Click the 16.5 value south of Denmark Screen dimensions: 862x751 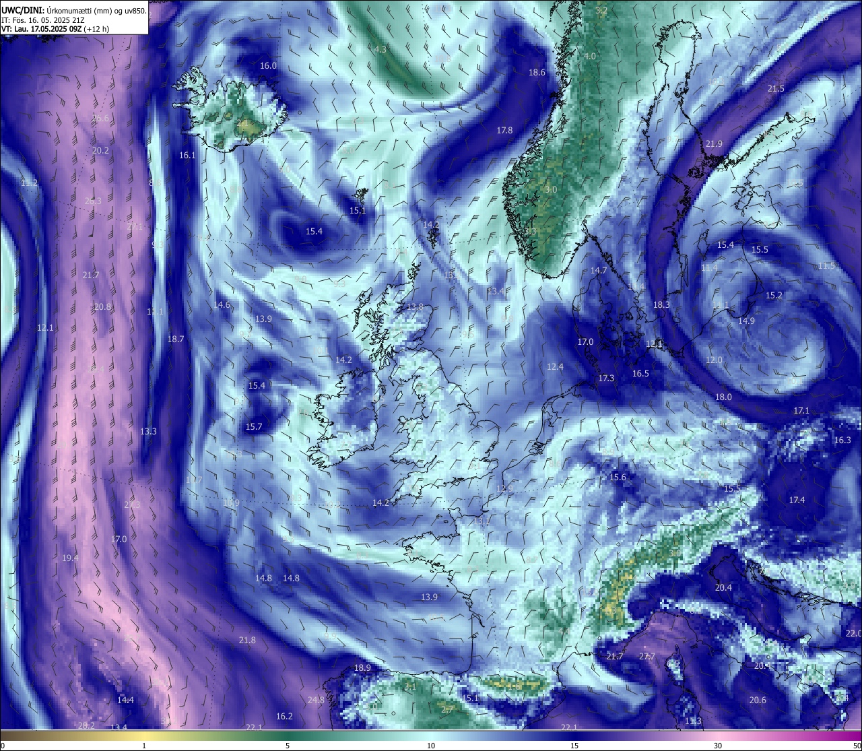pyautogui.click(x=640, y=373)
